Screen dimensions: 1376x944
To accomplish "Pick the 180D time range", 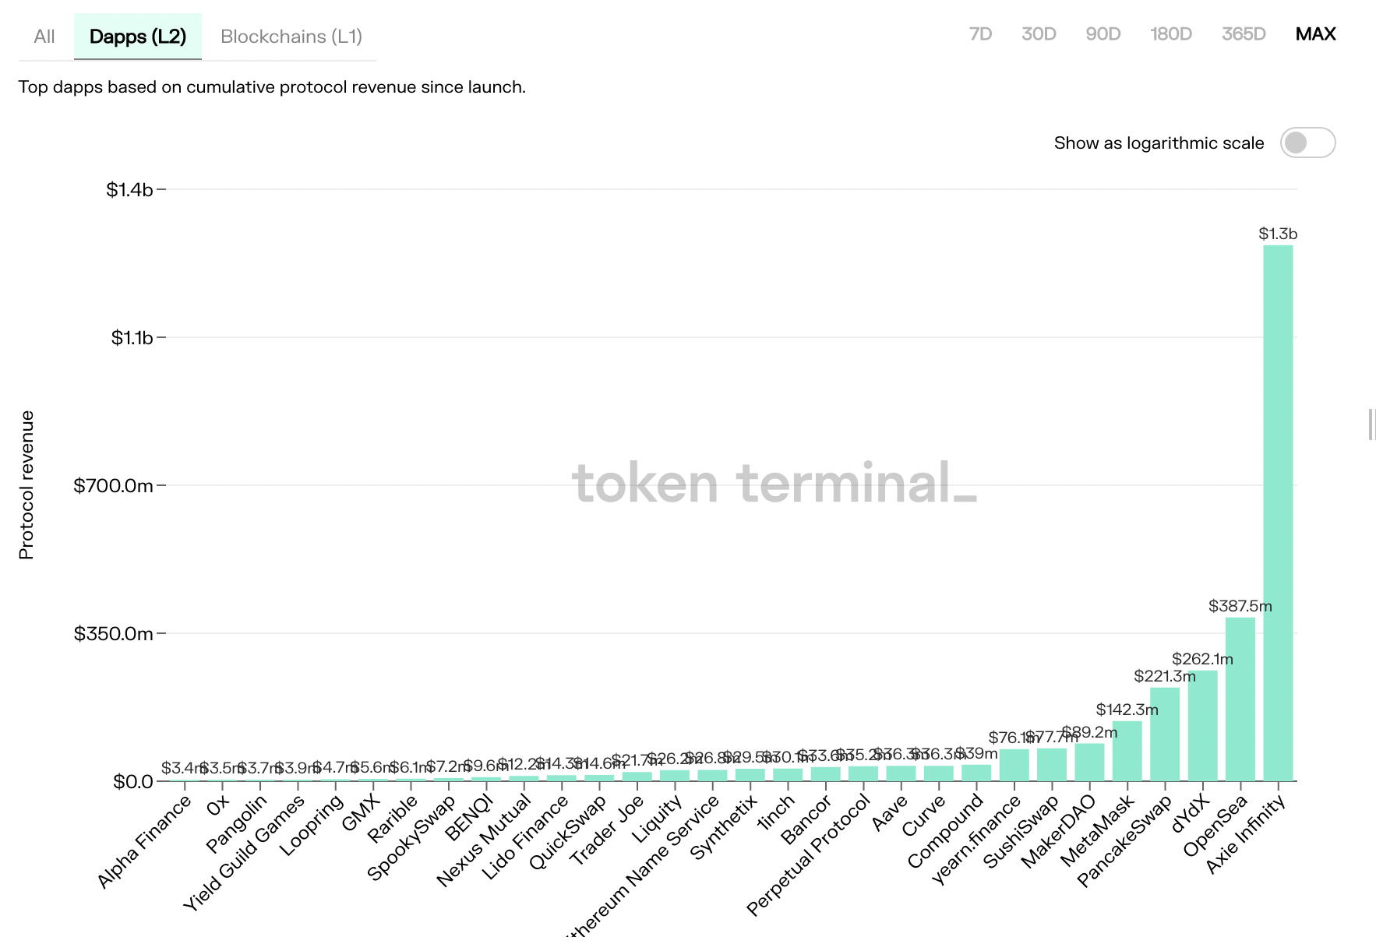I will pyautogui.click(x=1170, y=34).
